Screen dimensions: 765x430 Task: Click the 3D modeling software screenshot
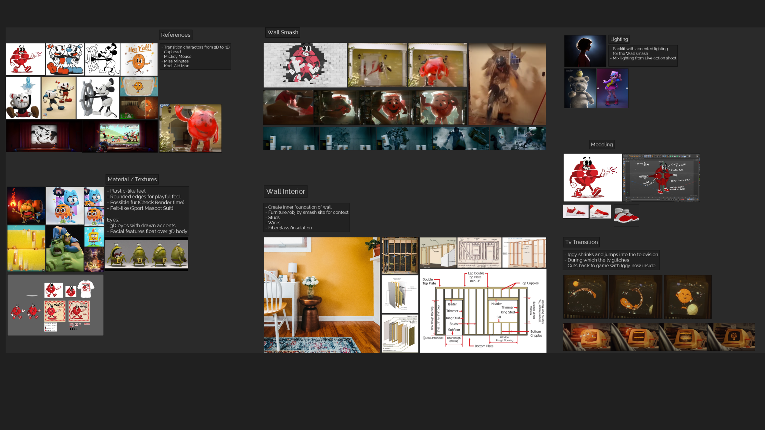[x=661, y=178]
